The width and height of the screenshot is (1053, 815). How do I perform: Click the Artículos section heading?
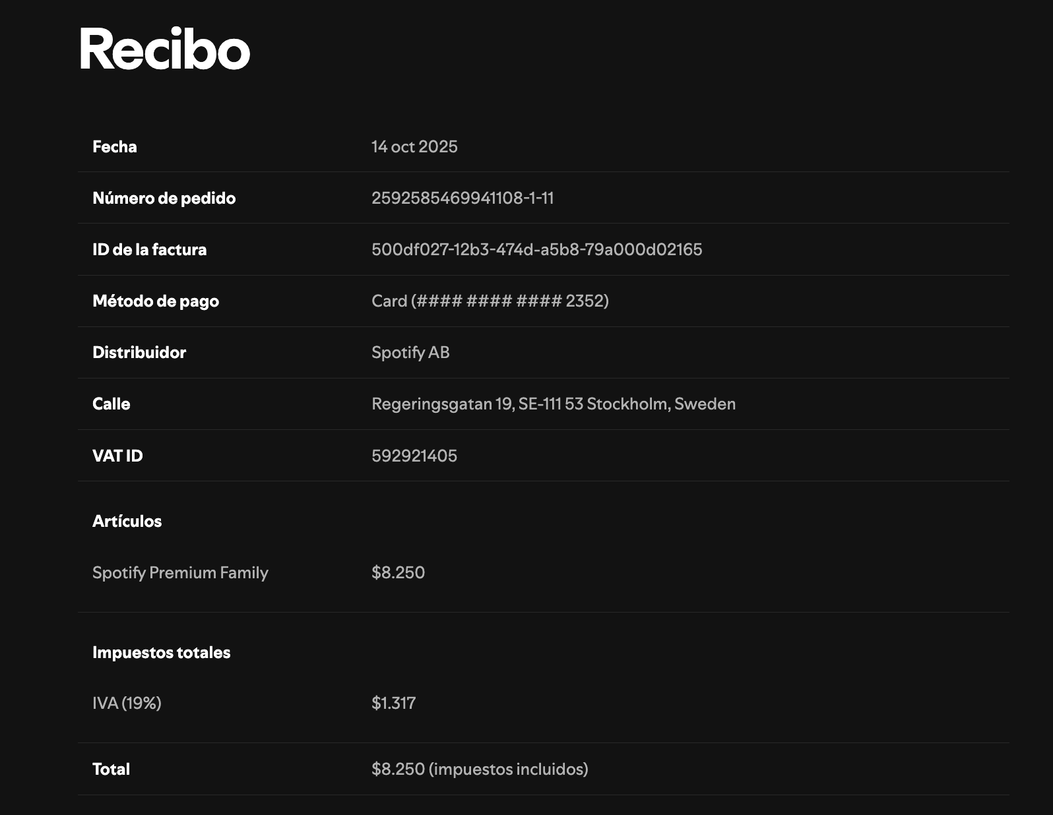[127, 521]
